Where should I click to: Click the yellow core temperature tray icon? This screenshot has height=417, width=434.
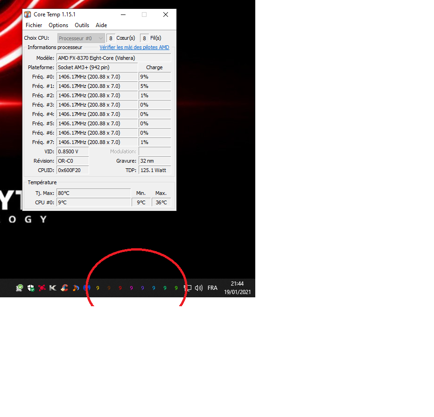coord(98,288)
